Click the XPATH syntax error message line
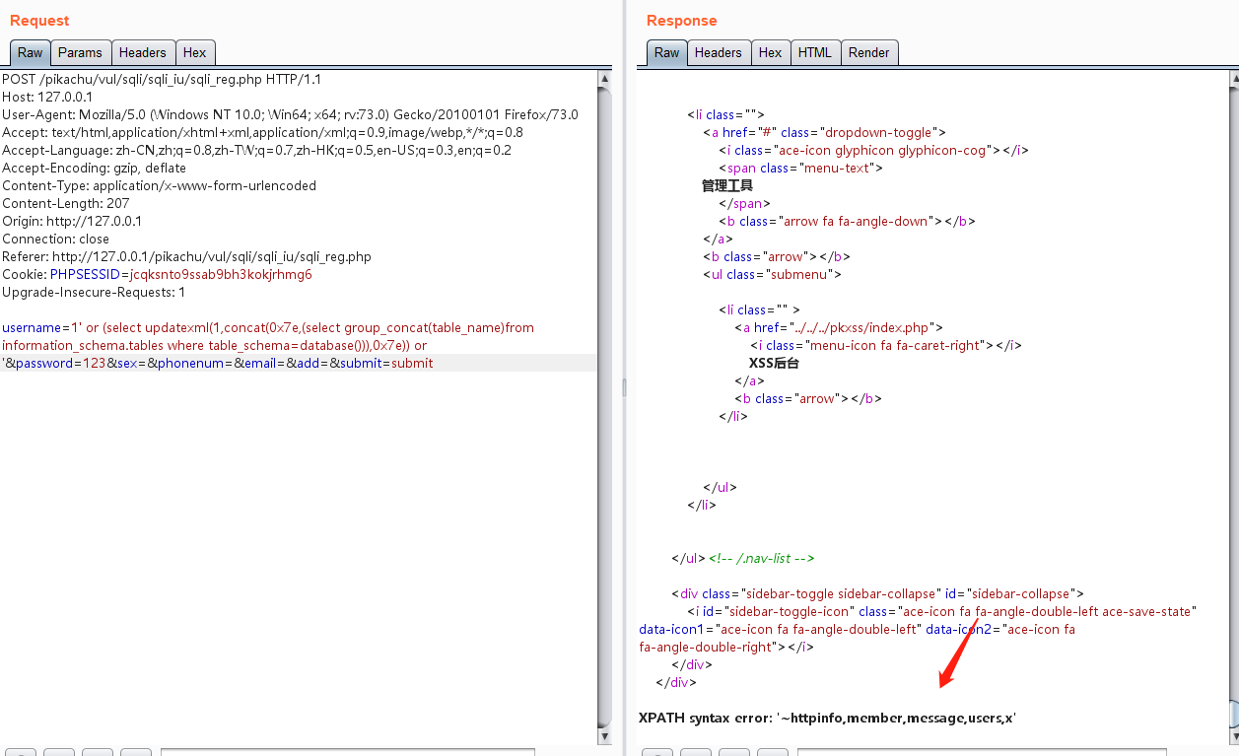Image resolution: width=1239 pixels, height=756 pixels. pyautogui.click(x=828, y=718)
